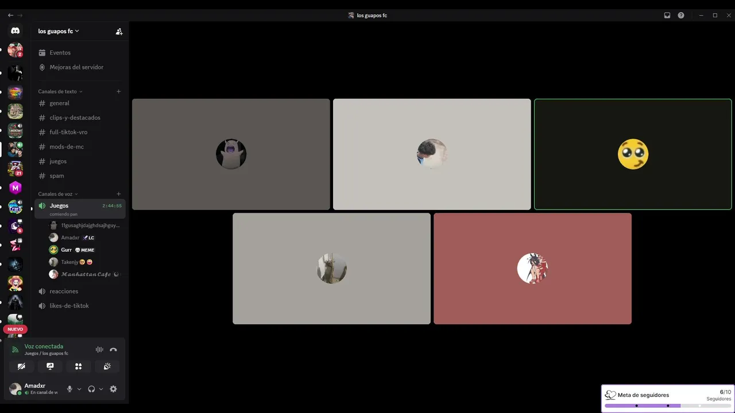Viewport: 735px width, 413px height.
Task: Toggle microphone mute
Action: [69, 389]
